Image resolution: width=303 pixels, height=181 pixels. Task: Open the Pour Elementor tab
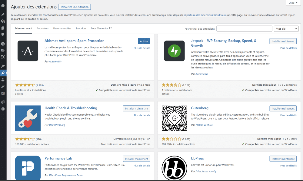101,28
